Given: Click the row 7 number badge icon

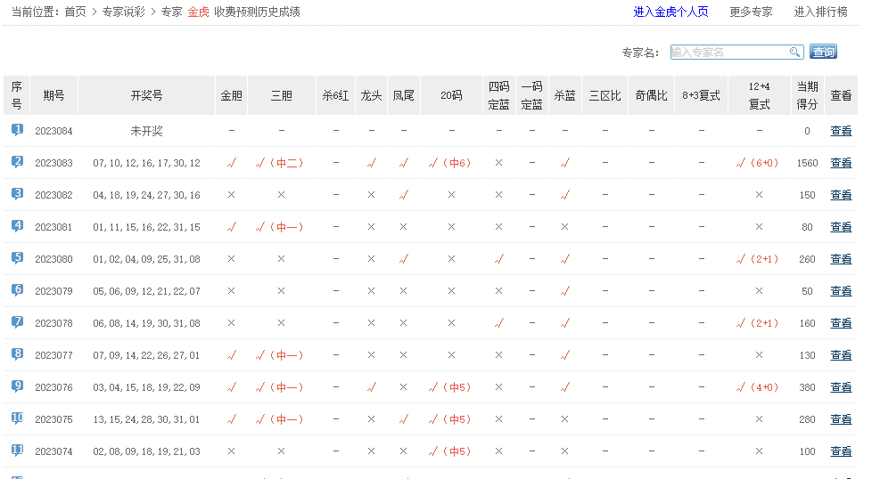Looking at the screenshot, I should pyautogui.click(x=17, y=322).
